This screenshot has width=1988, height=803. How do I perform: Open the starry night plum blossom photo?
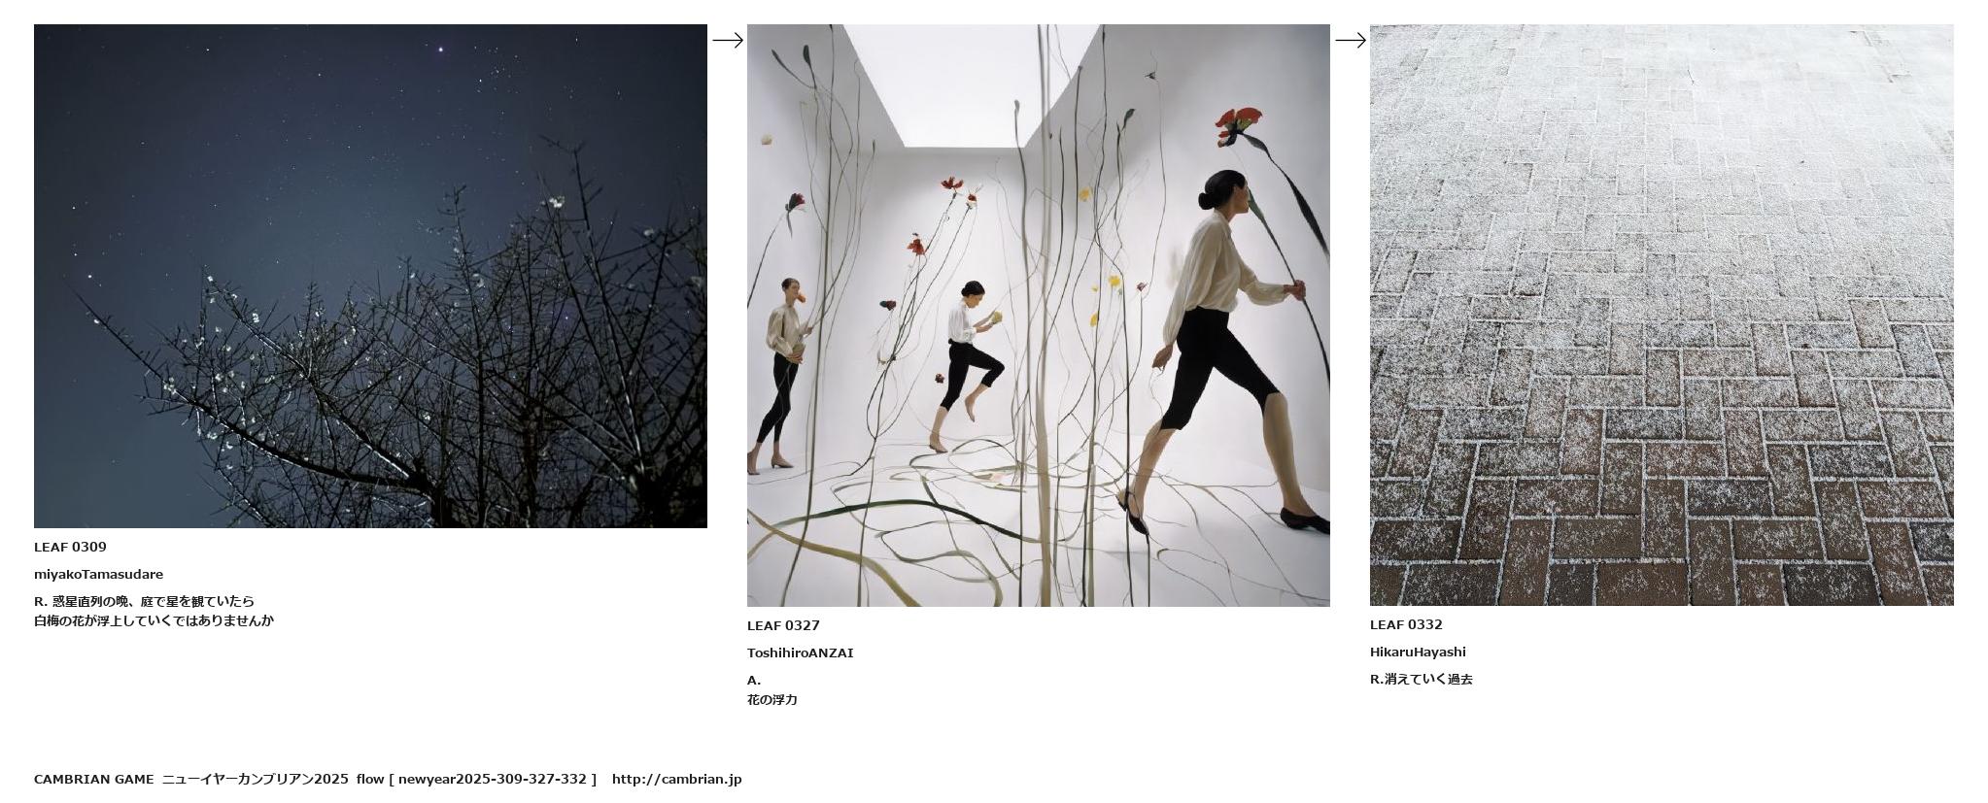[x=370, y=276]
